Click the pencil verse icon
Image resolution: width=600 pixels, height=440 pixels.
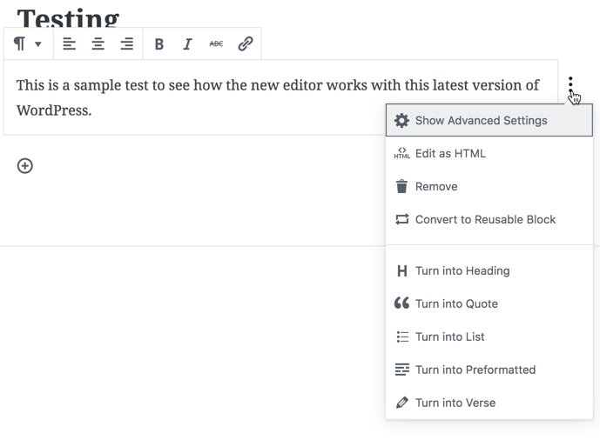401,403
